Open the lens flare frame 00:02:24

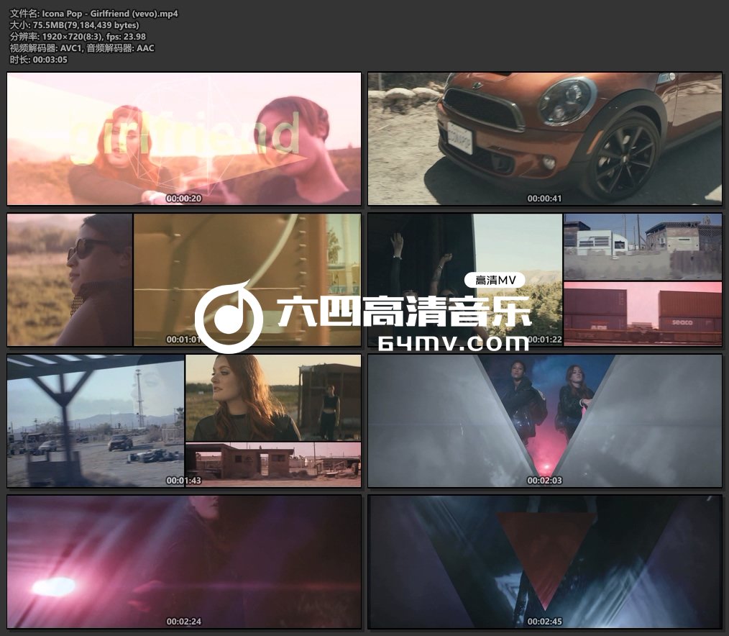(x=184, y=562)
